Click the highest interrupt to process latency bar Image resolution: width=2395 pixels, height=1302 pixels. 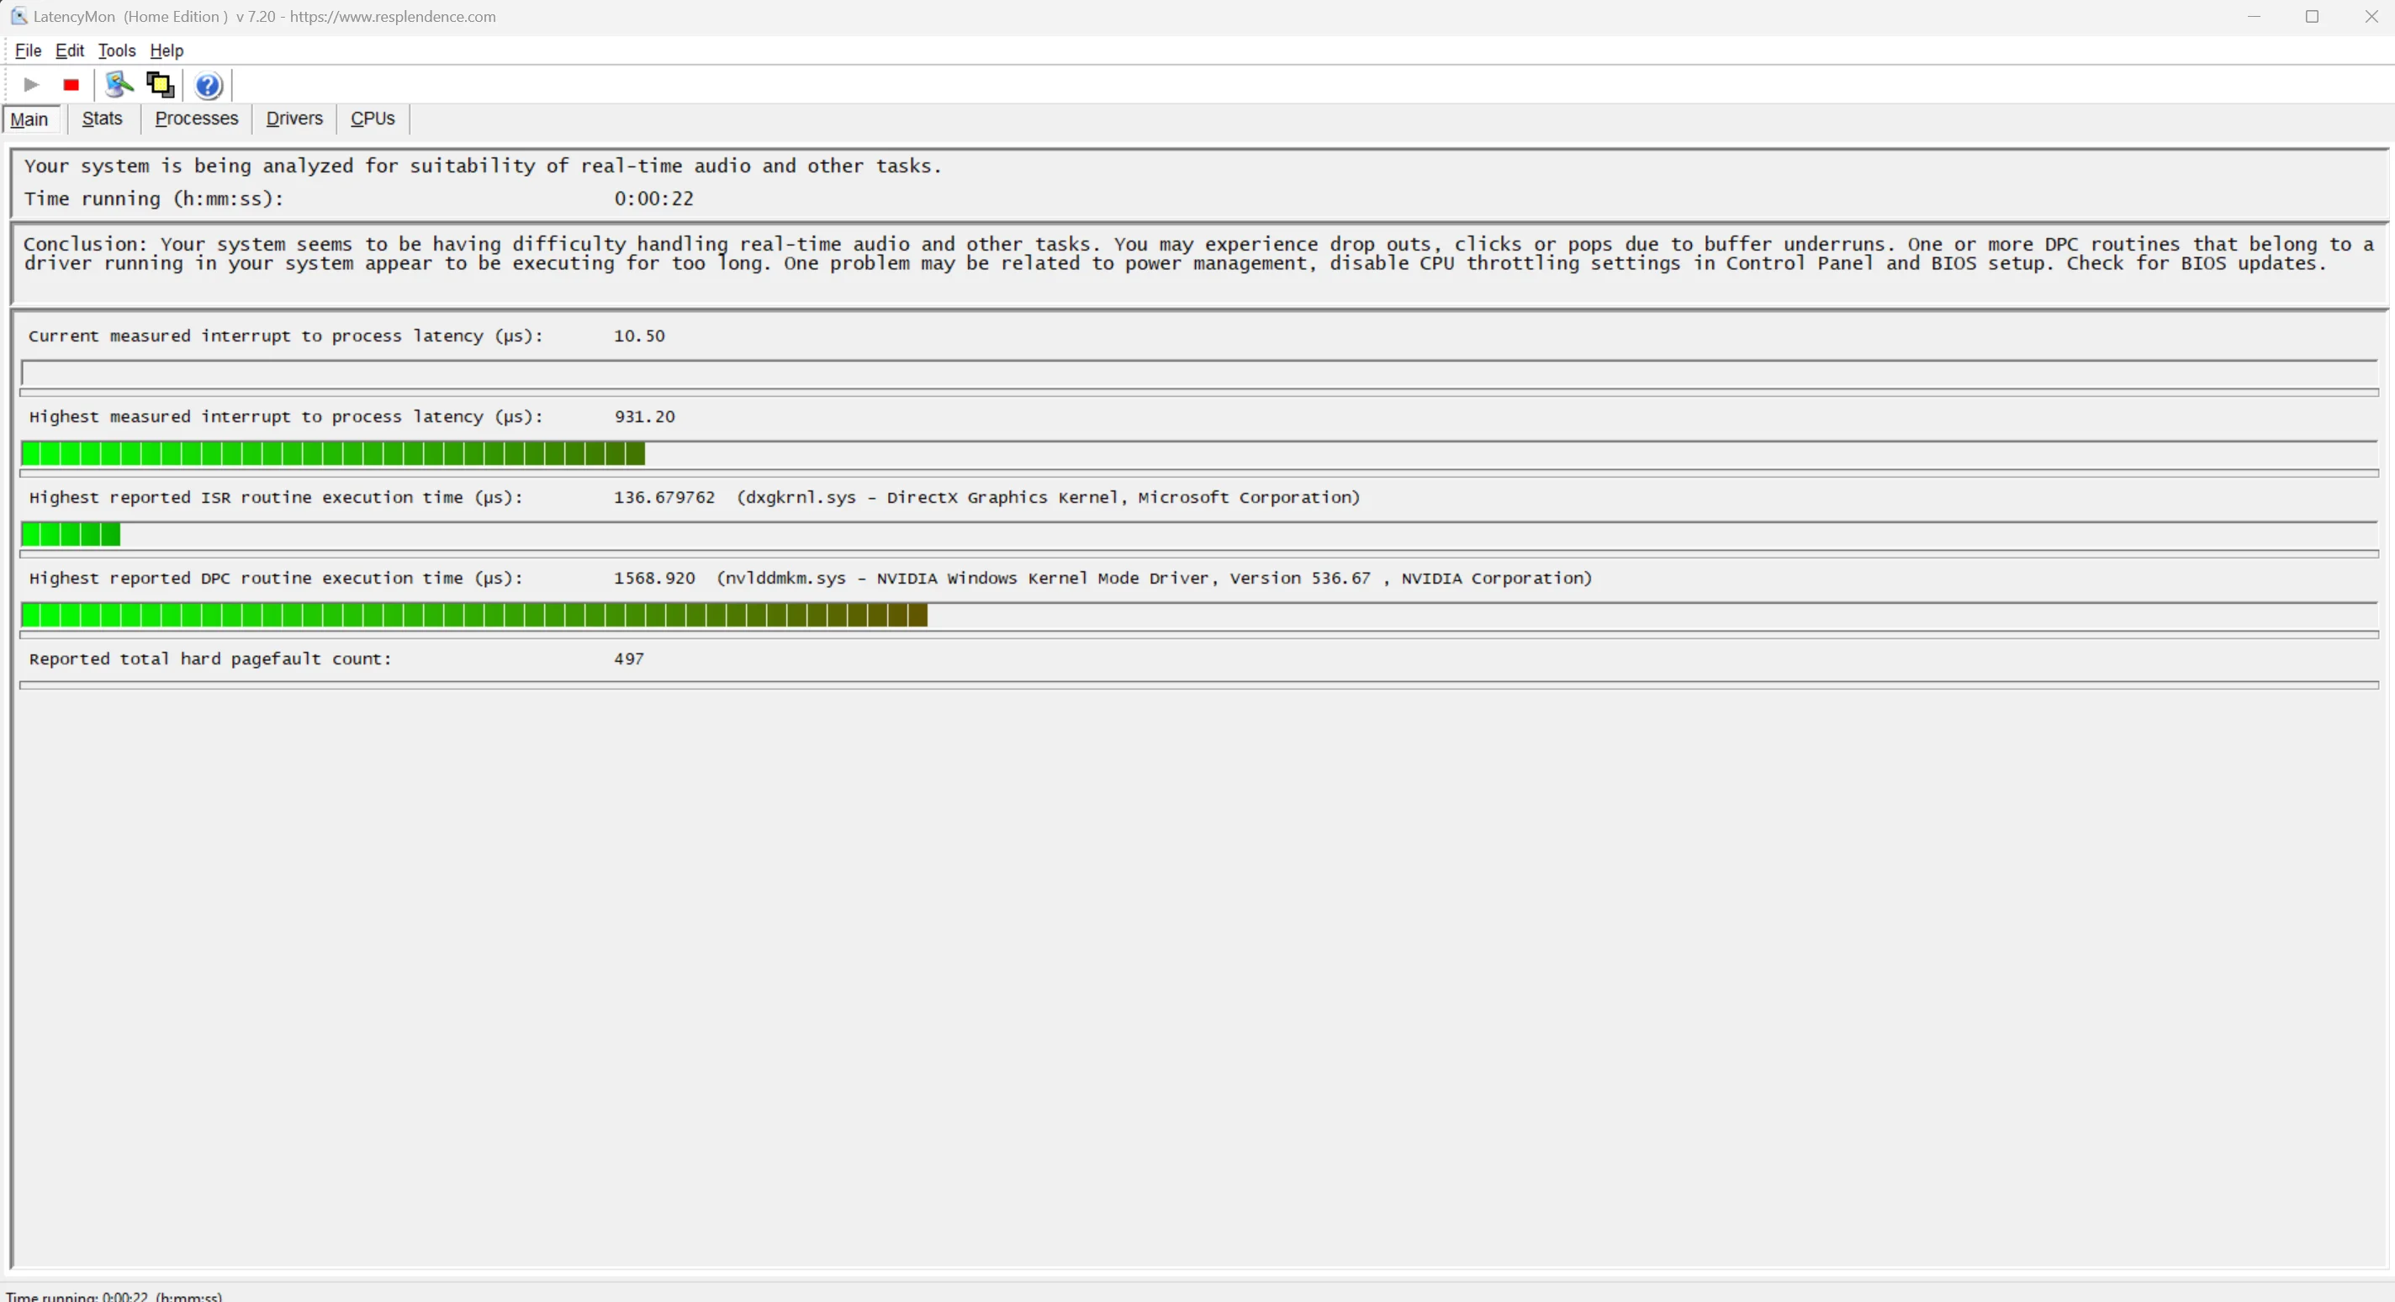click(x=1198, y=454)
